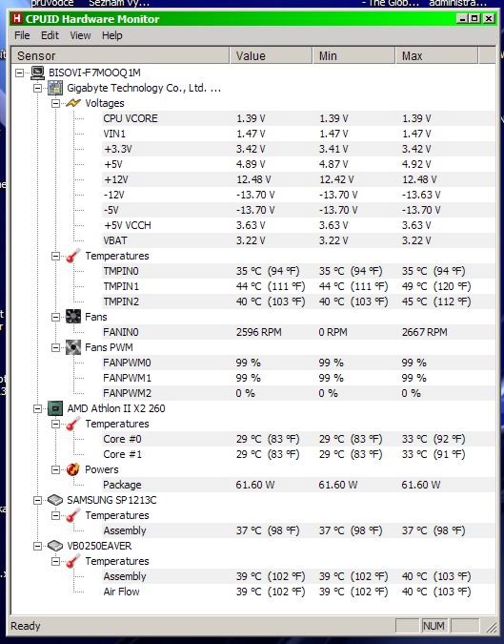Click the SAMSUNG SP1213C hard drive icon

click(55, 500)
